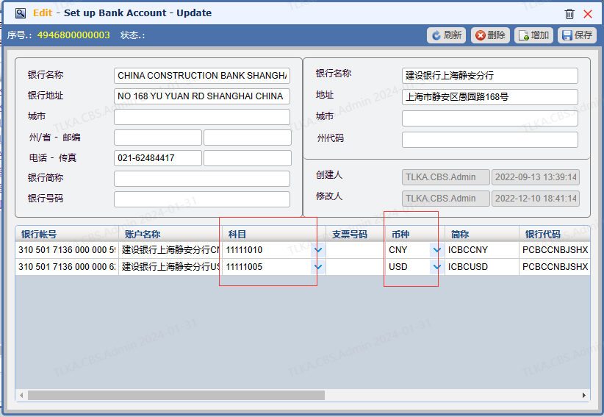Click the 删除 delete button
The image size is (604, 417).
pyautogui.click(x=490, y=35)
